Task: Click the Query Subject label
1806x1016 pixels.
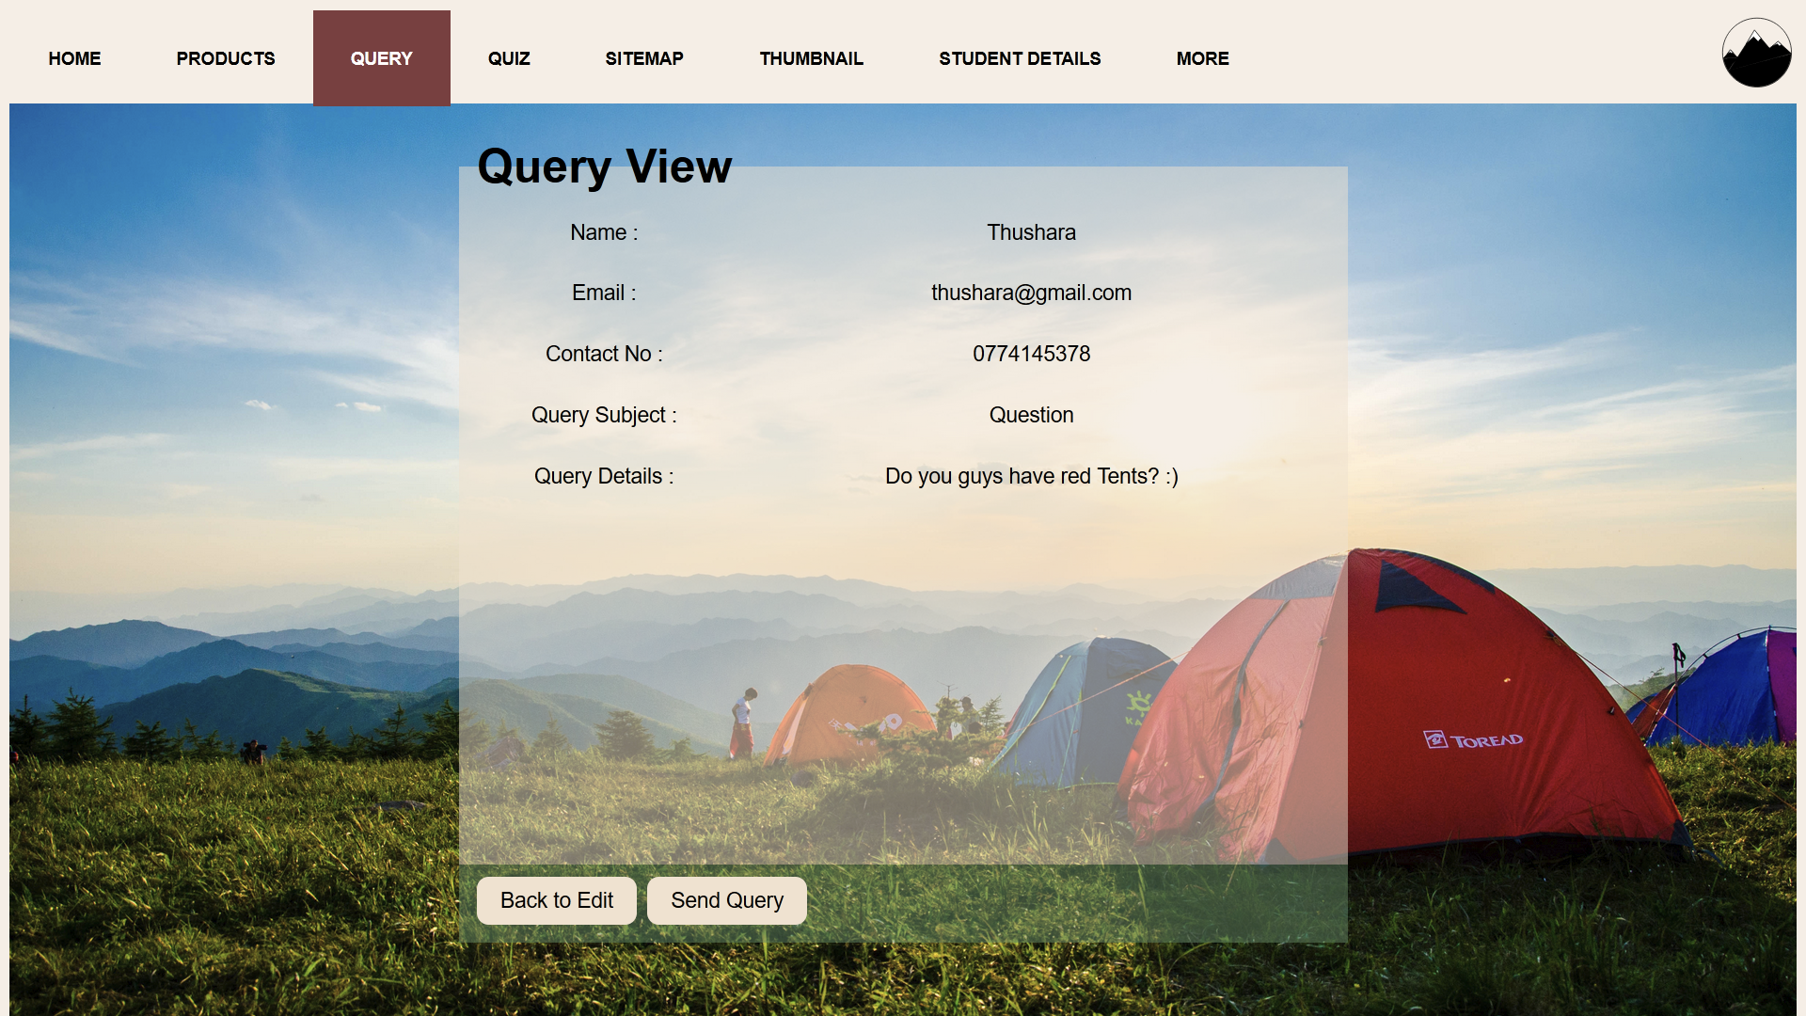Action: click(x=604, y=415)
